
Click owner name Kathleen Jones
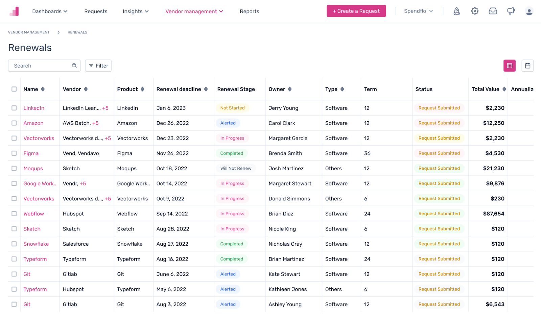288,289
